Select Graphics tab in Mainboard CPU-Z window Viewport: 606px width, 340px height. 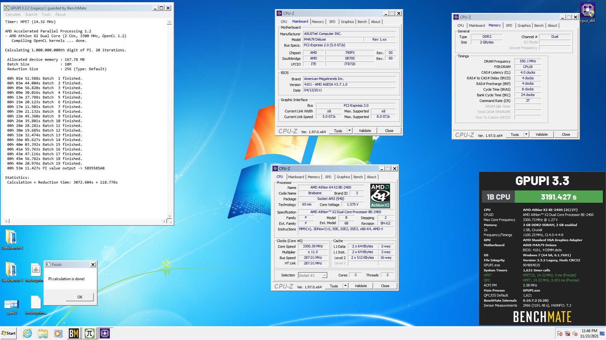(348, 22)
